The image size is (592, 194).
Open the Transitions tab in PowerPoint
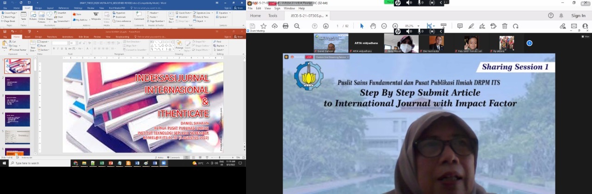pos(52,36)
